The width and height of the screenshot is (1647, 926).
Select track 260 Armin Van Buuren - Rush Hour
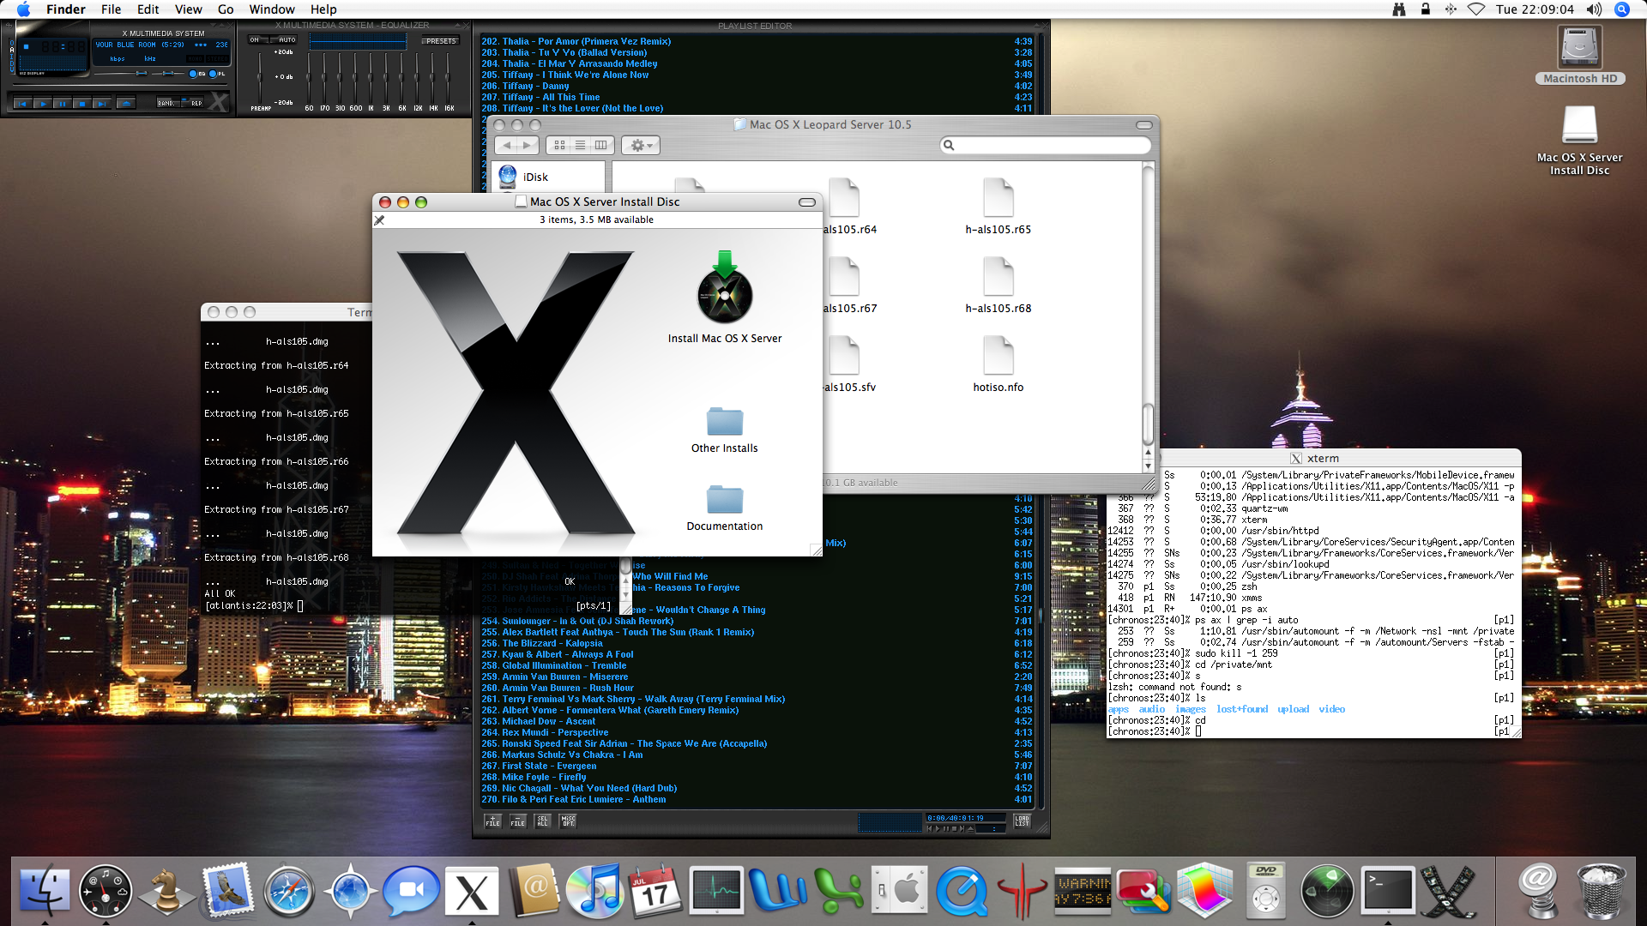pos(755,688)
